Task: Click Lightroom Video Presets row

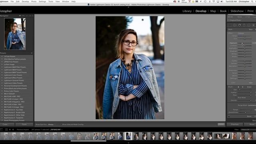Action: click(13, 83)
